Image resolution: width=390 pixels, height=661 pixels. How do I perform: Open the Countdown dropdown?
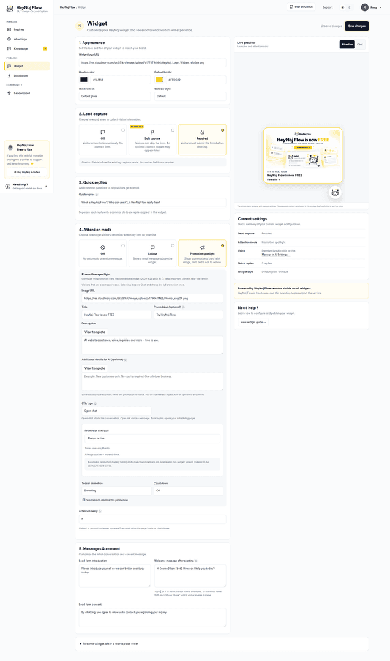189,491
